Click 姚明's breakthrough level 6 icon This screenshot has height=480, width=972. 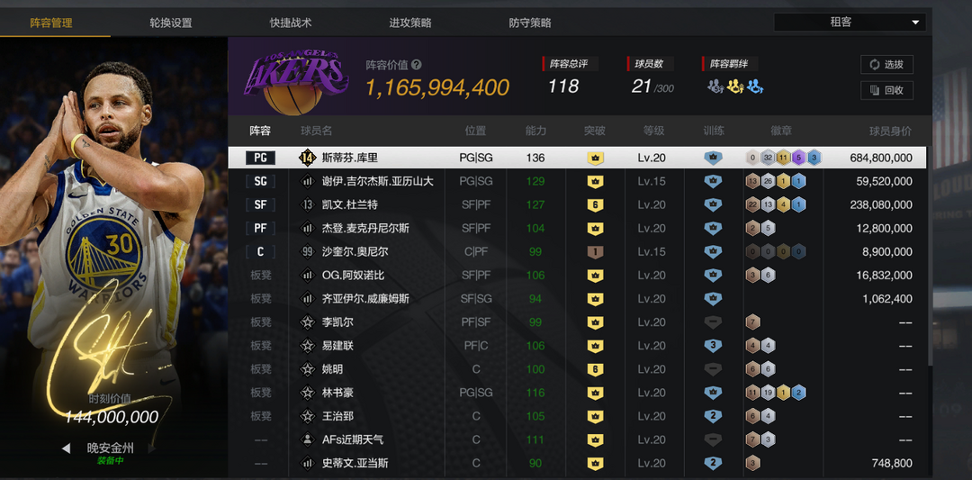tap(595, 369)
